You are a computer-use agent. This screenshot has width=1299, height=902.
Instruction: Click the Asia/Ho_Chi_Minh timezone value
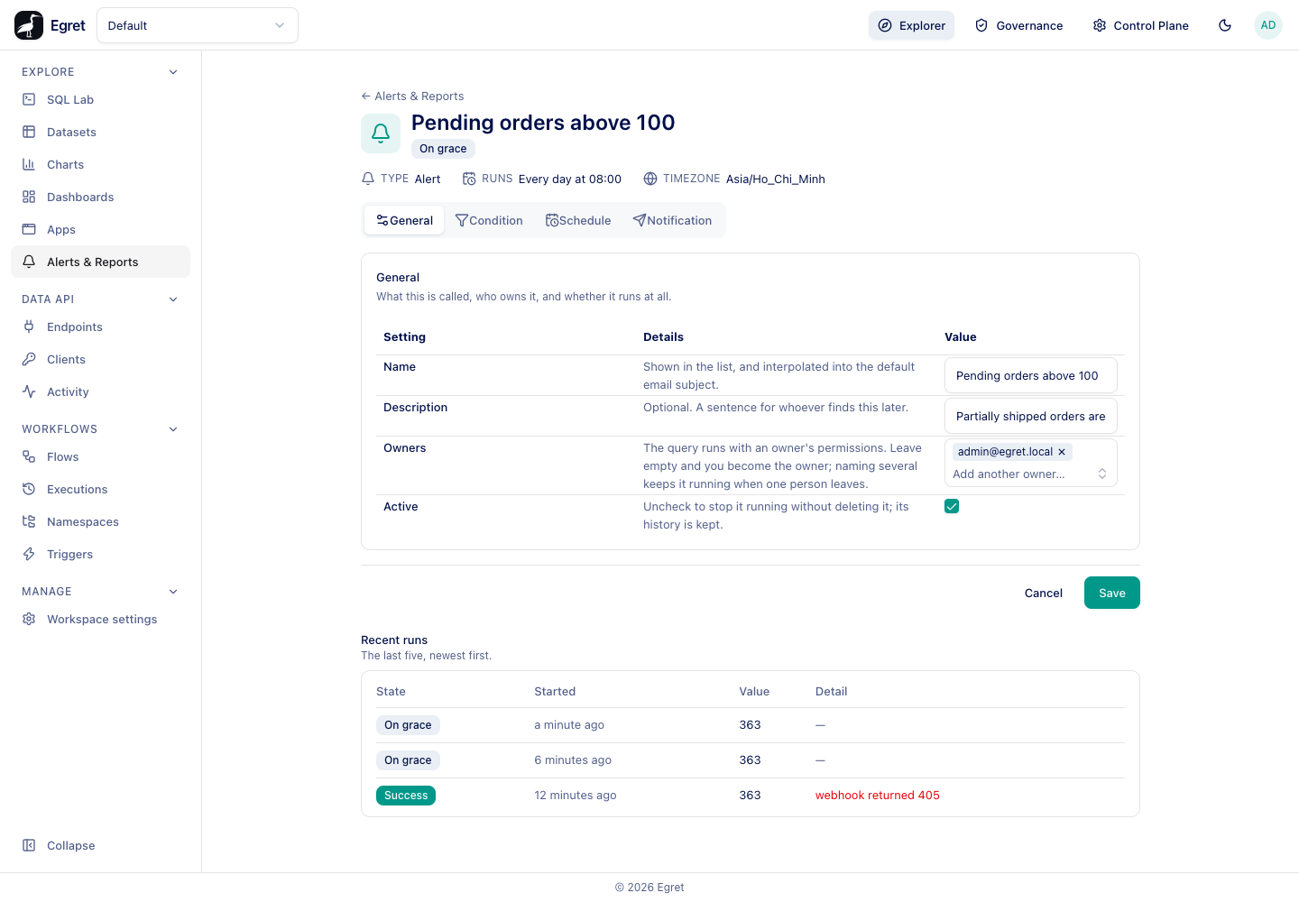(776, 179)
